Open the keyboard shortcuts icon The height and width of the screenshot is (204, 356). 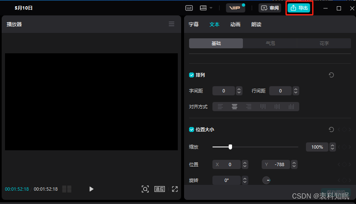[189, 8]
